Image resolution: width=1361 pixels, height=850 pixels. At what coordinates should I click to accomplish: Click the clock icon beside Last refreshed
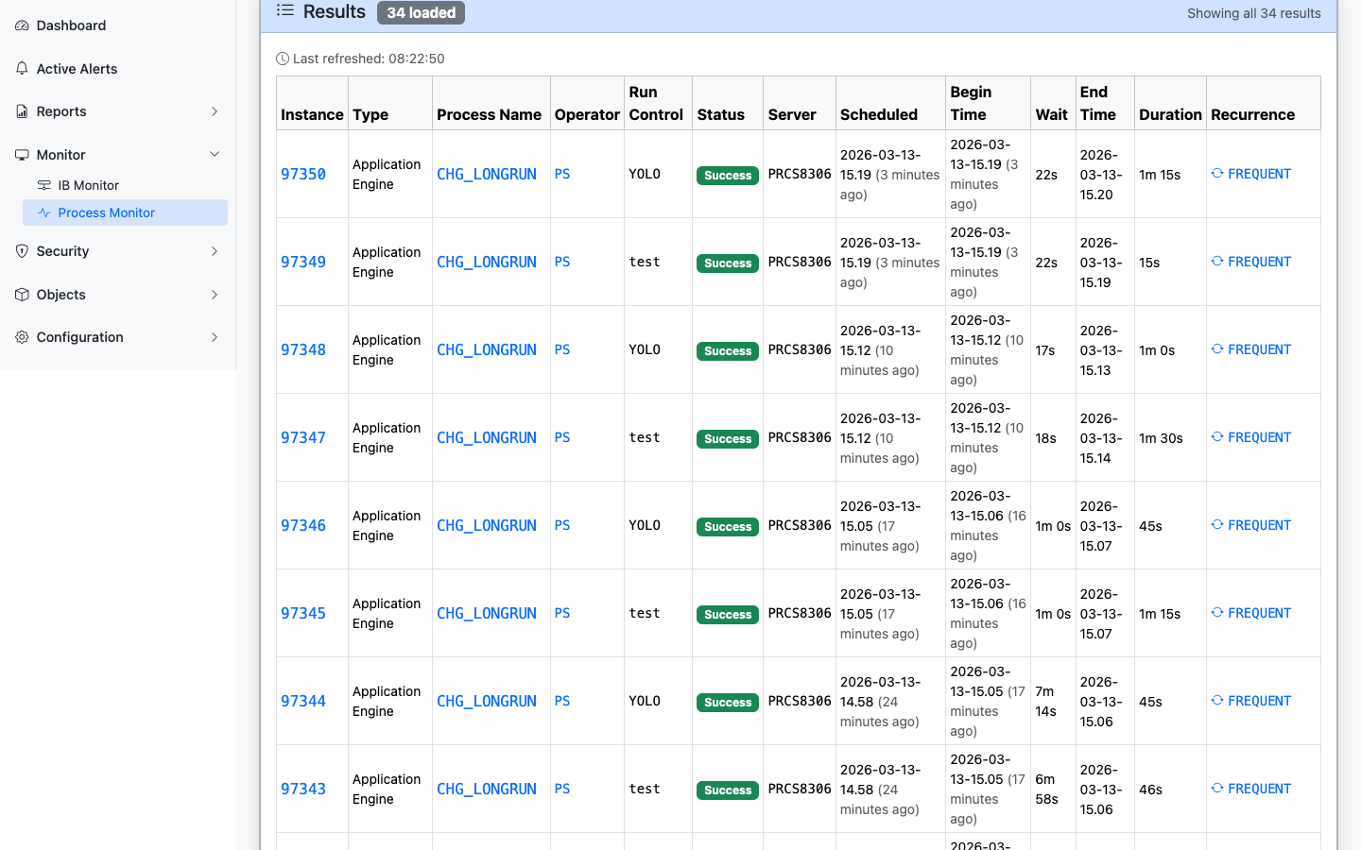pos(283,59)
